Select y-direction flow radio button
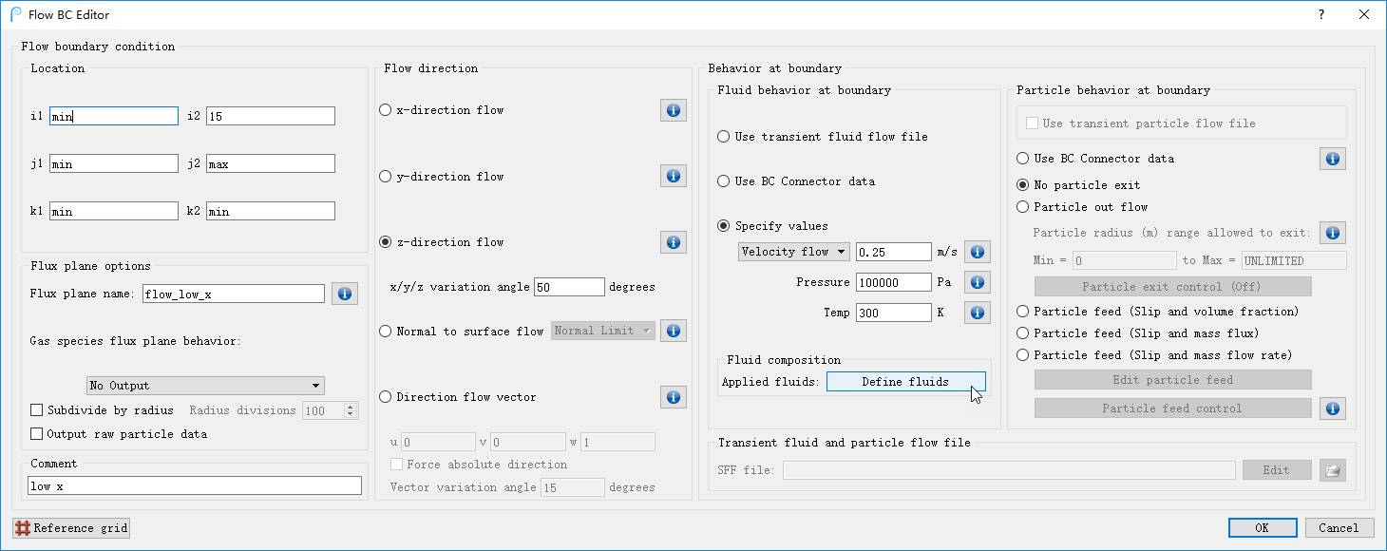 pyautogui.click(x=386, y=177)
